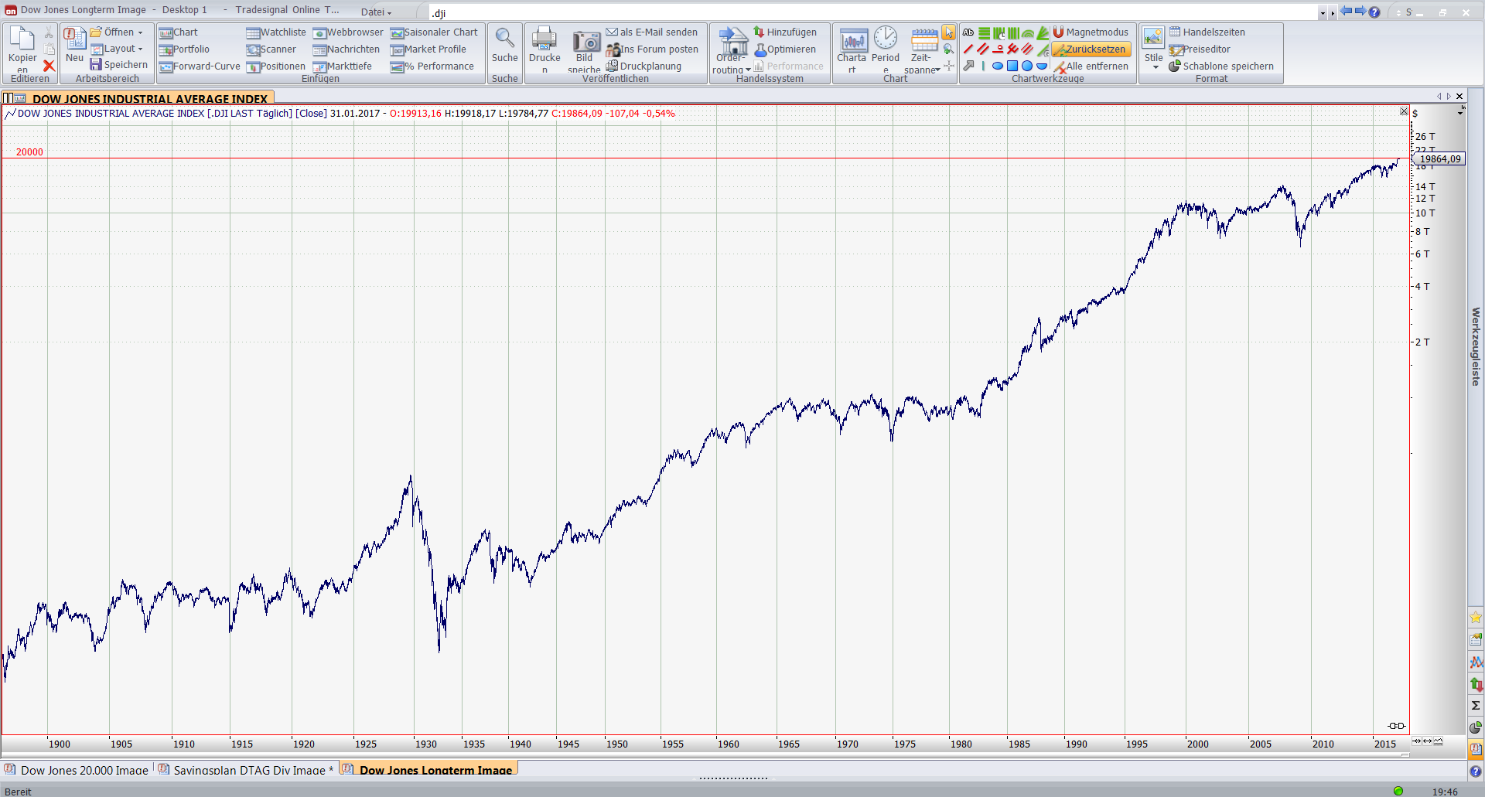This screenshot has width=1485, height=797.
Task: Click the camera Bild speichern icon
Action: [585, 42]
